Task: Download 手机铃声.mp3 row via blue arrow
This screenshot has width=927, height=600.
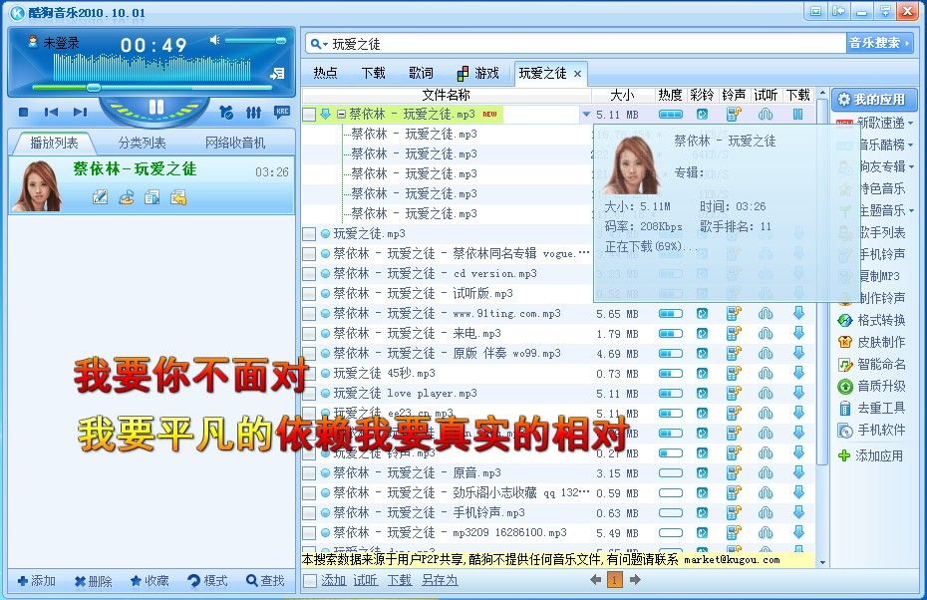Action: pyautogui.click(x=798, y=512)
